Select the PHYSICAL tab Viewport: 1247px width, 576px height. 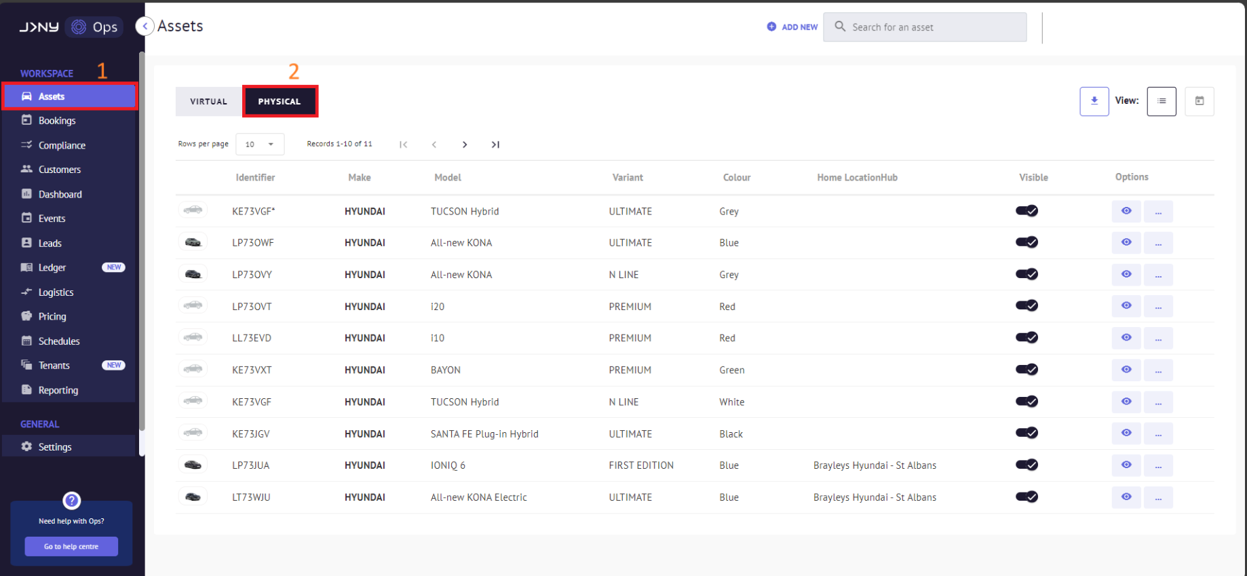pos(280,101)
